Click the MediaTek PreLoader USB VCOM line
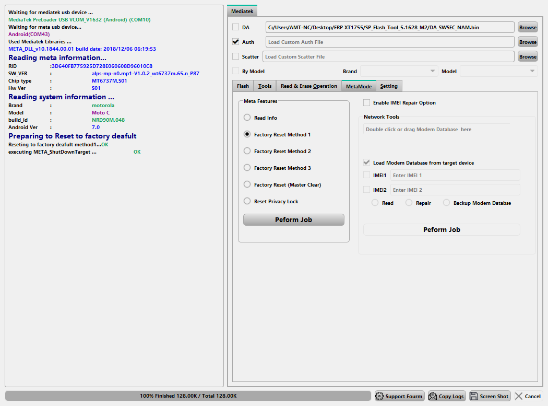 [x=79, y=20]
